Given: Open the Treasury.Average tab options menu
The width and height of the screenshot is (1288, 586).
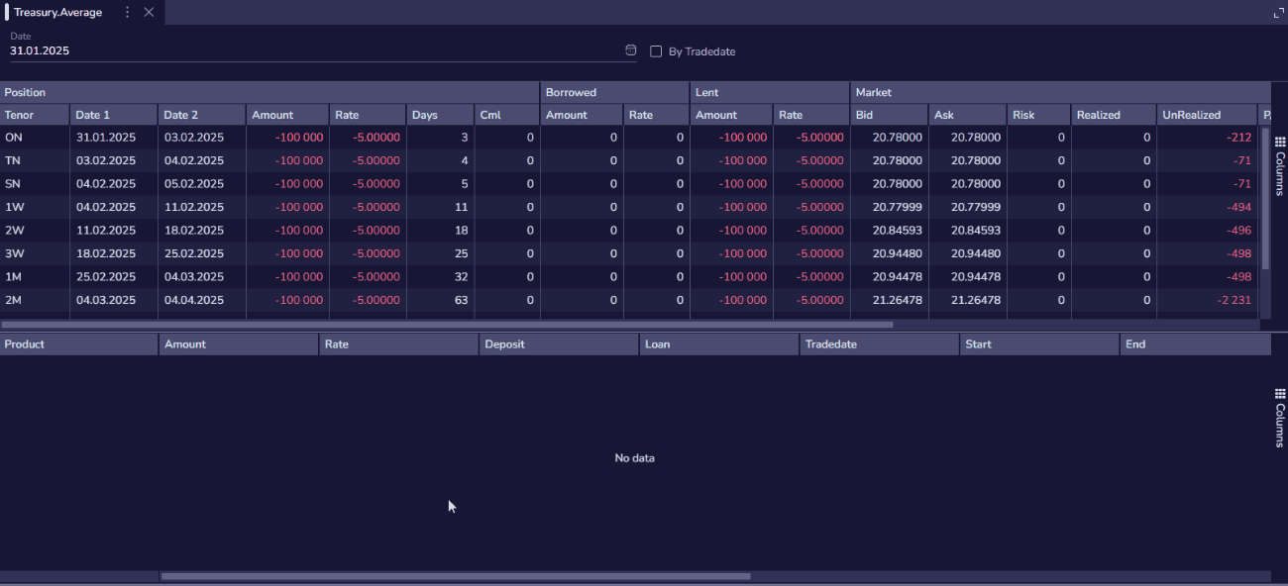Looking at the screenshot, I should (x=127, y=12).
